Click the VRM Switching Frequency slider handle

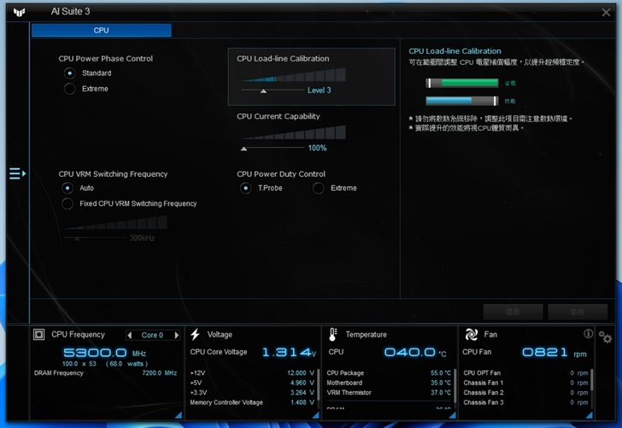click(x=77, y=239)
